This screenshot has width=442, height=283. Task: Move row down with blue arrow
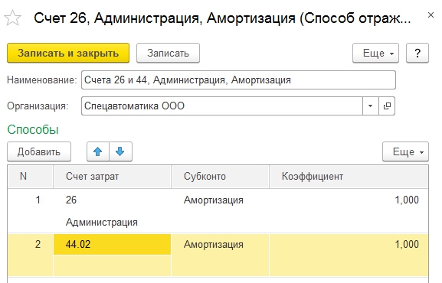(120, 151)
